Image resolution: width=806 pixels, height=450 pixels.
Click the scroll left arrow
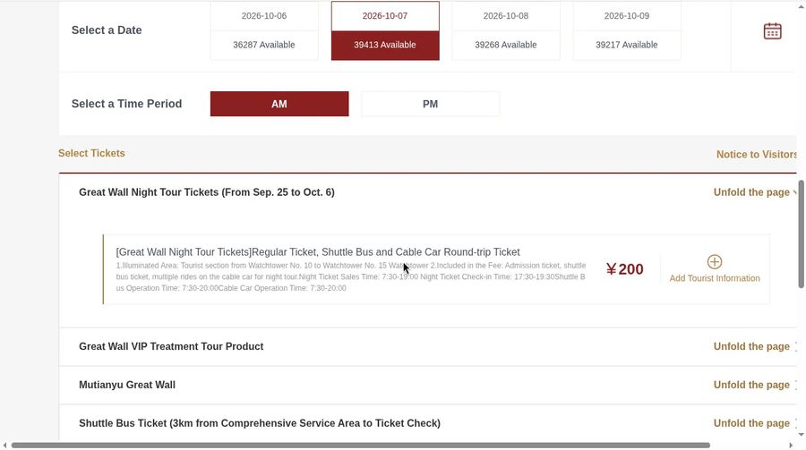tap(4, 446)
